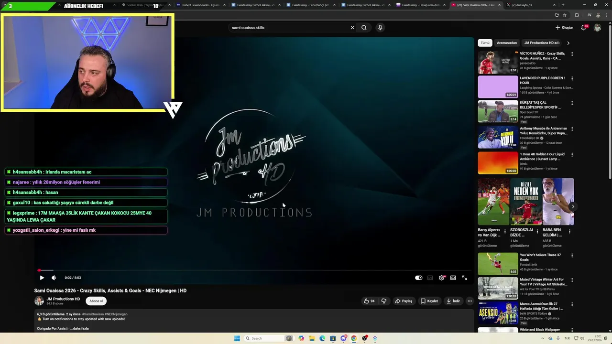Show hidden system tray icons chevron
The height and width of the screenshot is (344, 612).
tap(543, 338)
